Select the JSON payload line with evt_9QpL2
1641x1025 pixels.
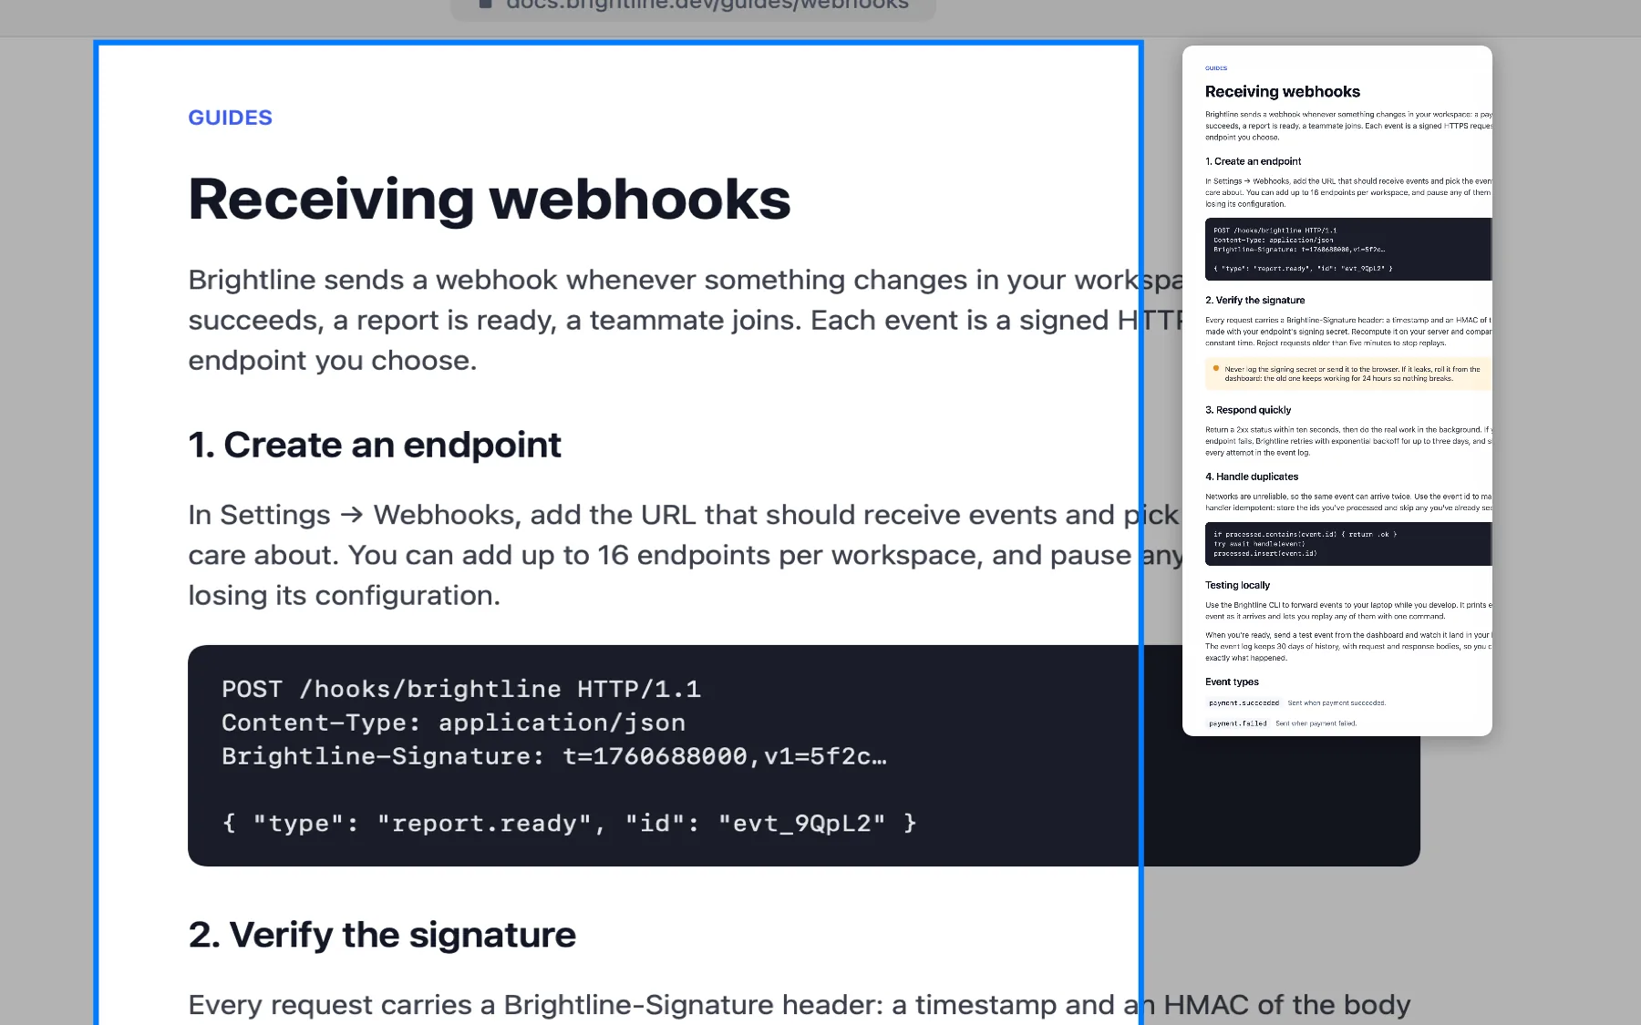tap(569, 824)
